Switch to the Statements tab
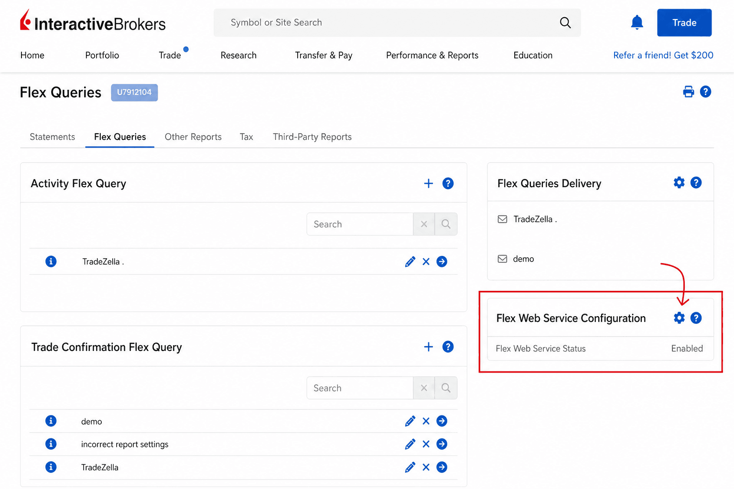This screenshot has height=489, width=734. point(52,137)
